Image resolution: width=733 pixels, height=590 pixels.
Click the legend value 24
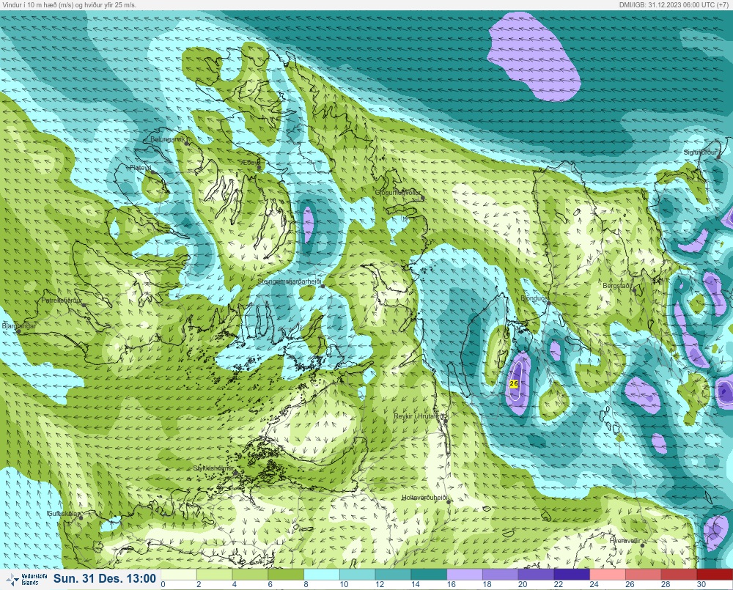click(594, 584)
